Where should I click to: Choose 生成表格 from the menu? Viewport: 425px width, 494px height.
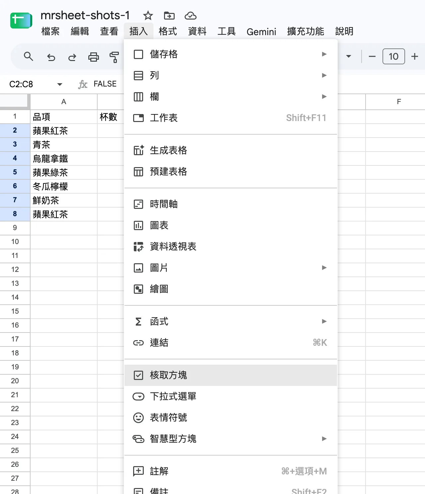(x=231, y=150)
